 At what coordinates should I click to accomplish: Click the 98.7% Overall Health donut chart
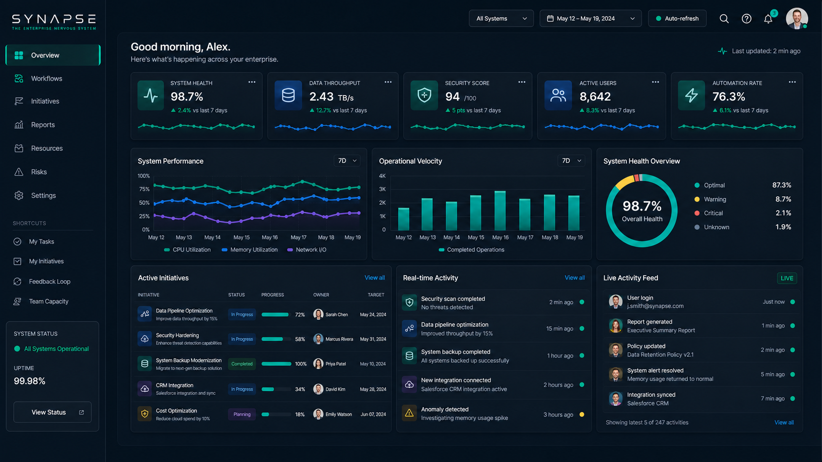(642, 211)
